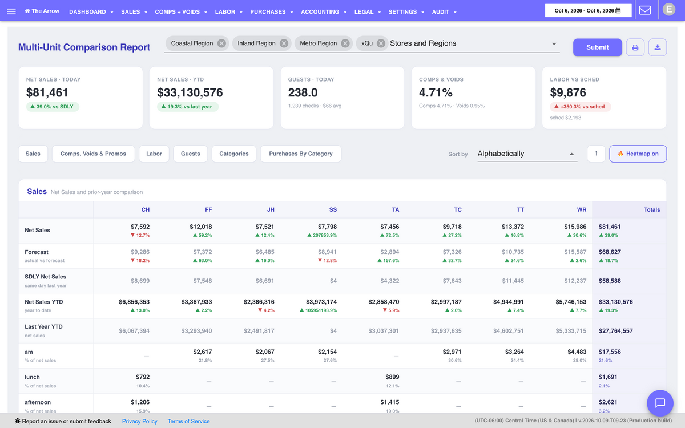The width and height of the screenshot is (685, 428).
Task: Open the Terms of Service link
Action: tap(188, 421)
